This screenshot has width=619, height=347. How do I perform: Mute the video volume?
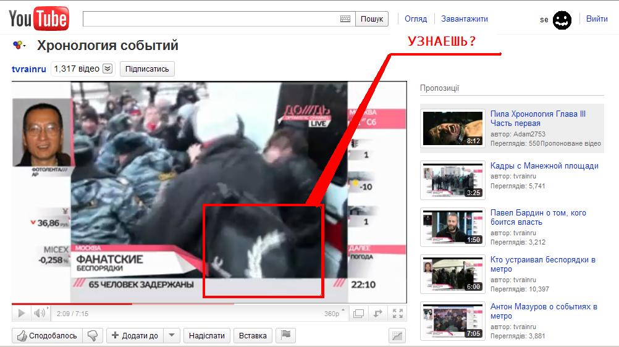tap(40, 314)
